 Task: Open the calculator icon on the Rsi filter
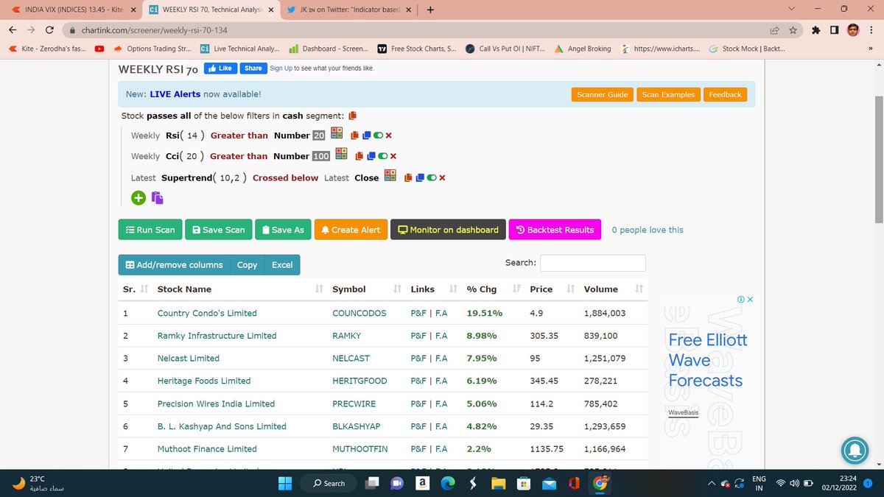pyautogui.click(x=336, y=133)
